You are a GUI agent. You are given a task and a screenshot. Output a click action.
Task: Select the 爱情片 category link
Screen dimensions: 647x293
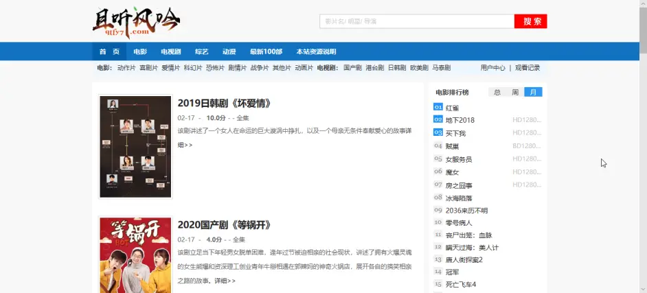[x=171, y=68]
